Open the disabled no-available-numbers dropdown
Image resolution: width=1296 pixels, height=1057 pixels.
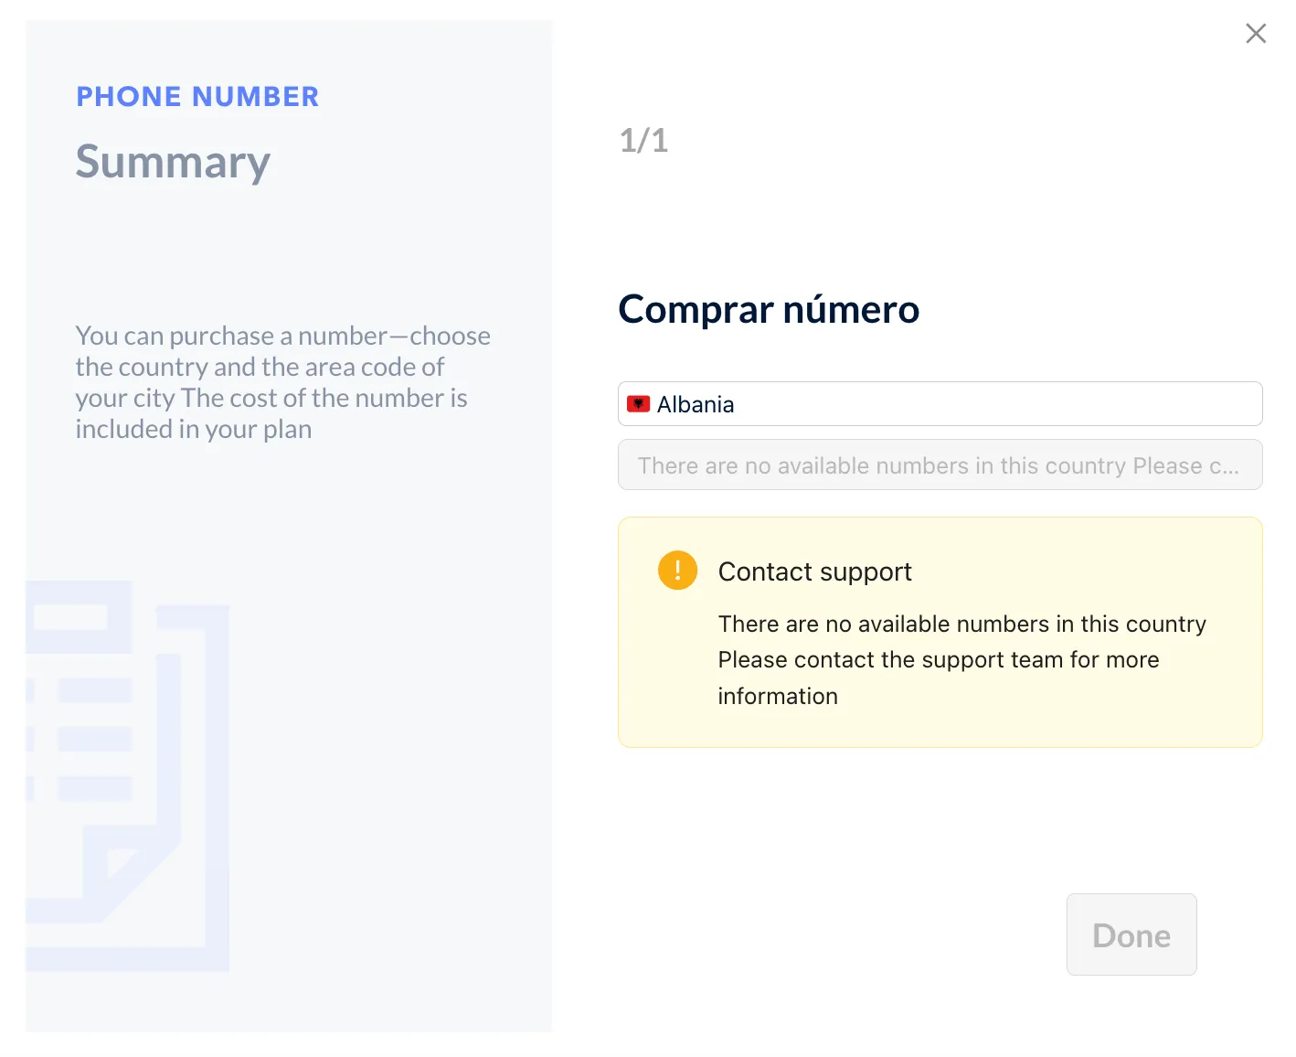[940, 465]
